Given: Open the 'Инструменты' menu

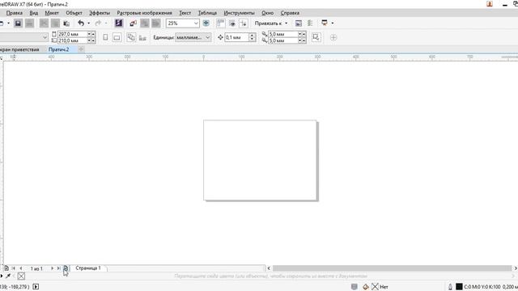Looking at the screenshot, I should [240, 13].
